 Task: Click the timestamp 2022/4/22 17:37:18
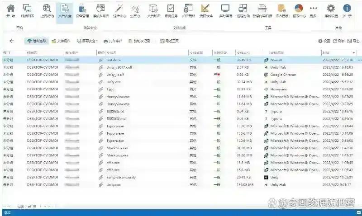coord(338,60)
